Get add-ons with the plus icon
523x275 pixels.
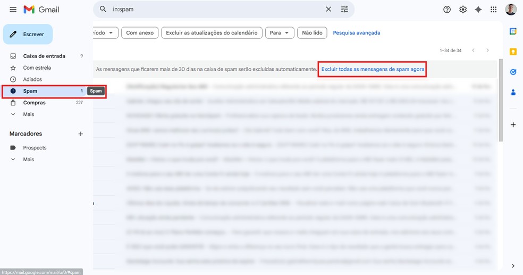click(513, 125)
